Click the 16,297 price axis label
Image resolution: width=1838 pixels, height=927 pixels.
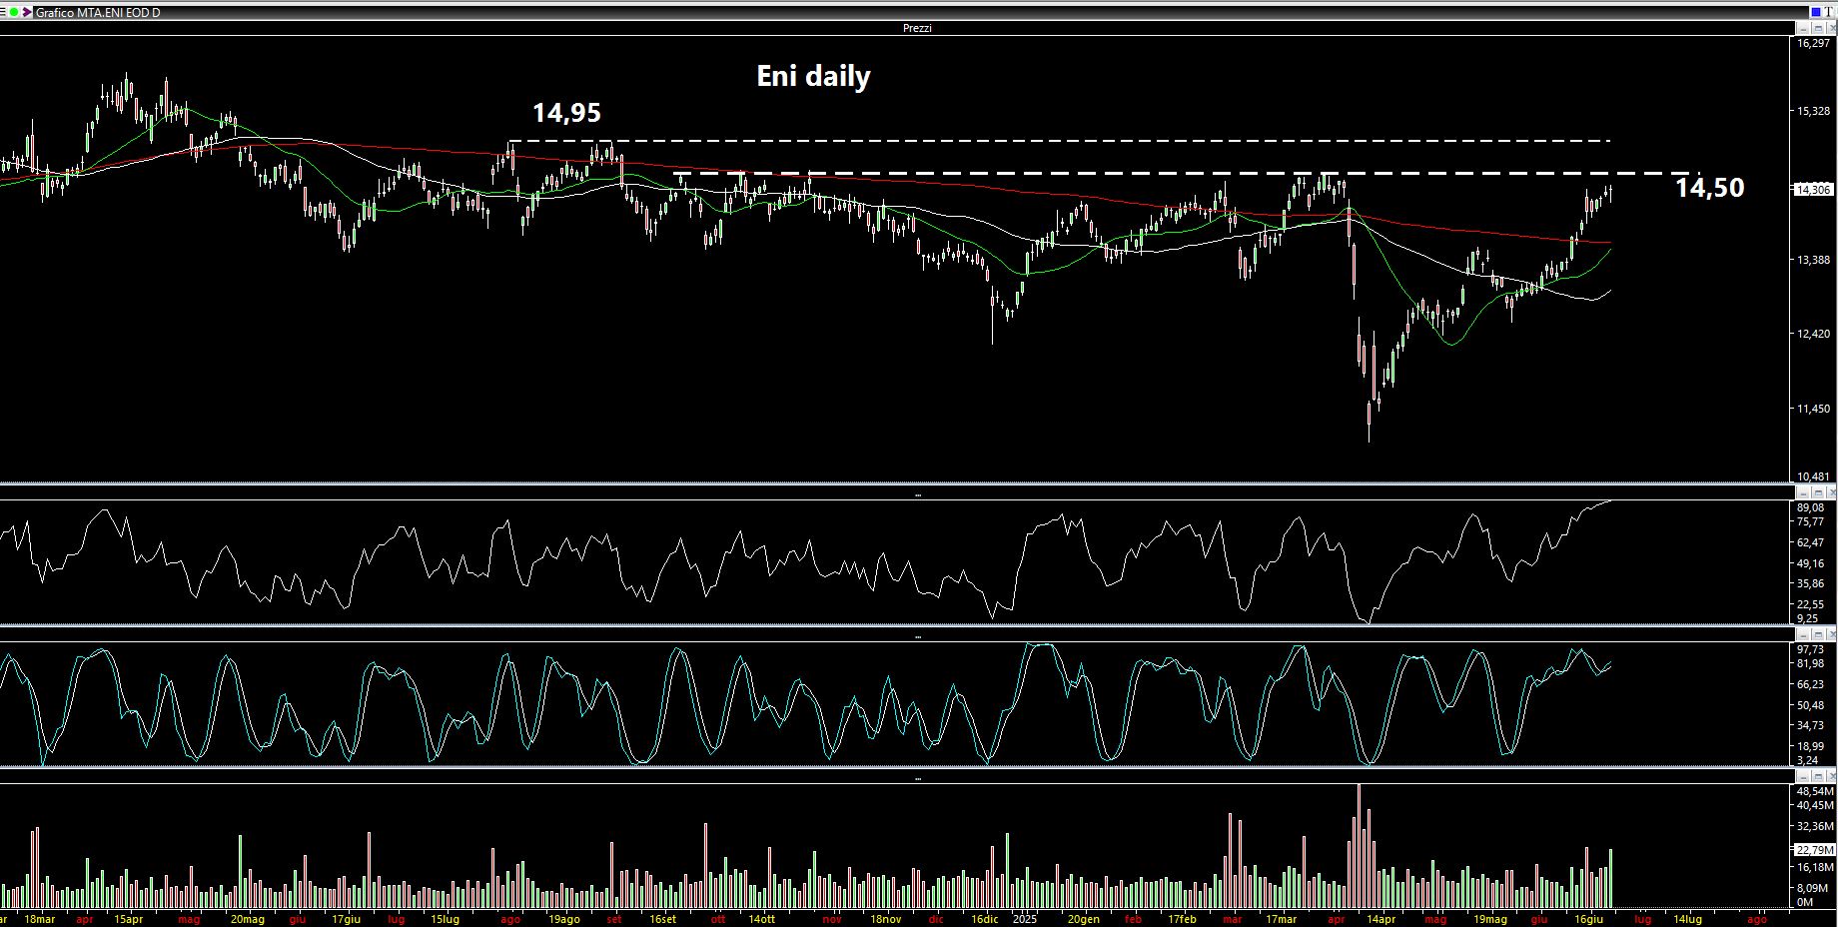coord(1813,43)
